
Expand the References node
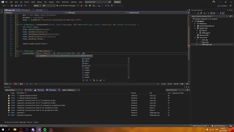point(195,23)
